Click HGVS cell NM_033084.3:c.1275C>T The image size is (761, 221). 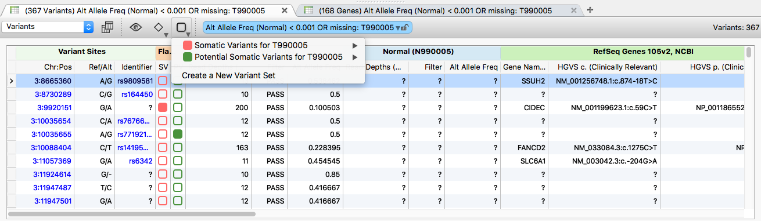point(615,147)
